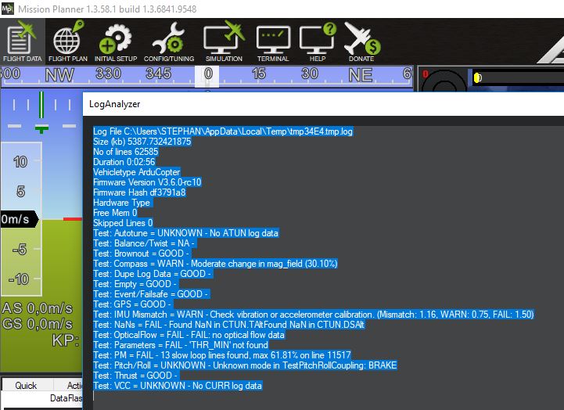Click the GS 0,0m/s readout on HUD

pyautogui.click(x=38, y=324)
